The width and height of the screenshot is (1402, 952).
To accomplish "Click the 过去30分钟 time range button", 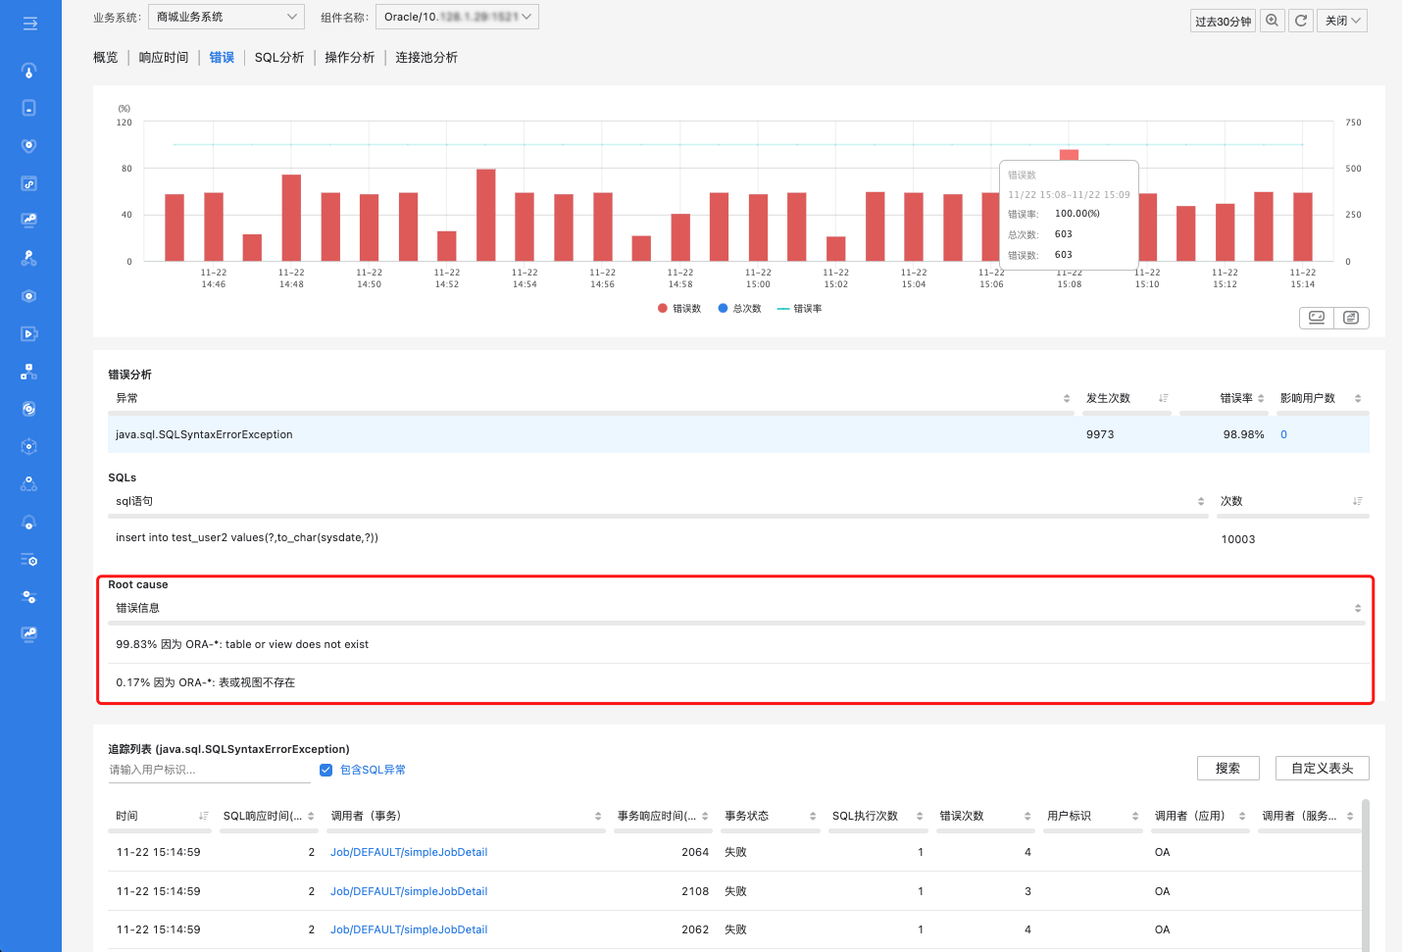I will coord(1223,21).
